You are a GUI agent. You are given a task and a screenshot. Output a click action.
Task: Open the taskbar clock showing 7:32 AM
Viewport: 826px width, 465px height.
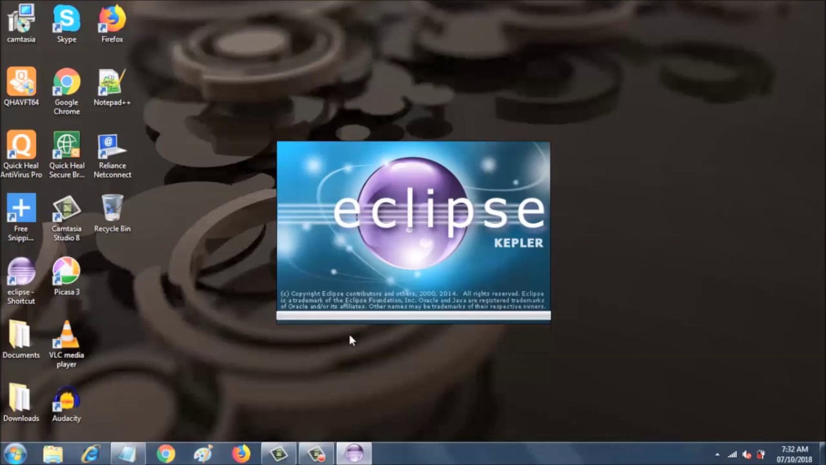(794, 454)
